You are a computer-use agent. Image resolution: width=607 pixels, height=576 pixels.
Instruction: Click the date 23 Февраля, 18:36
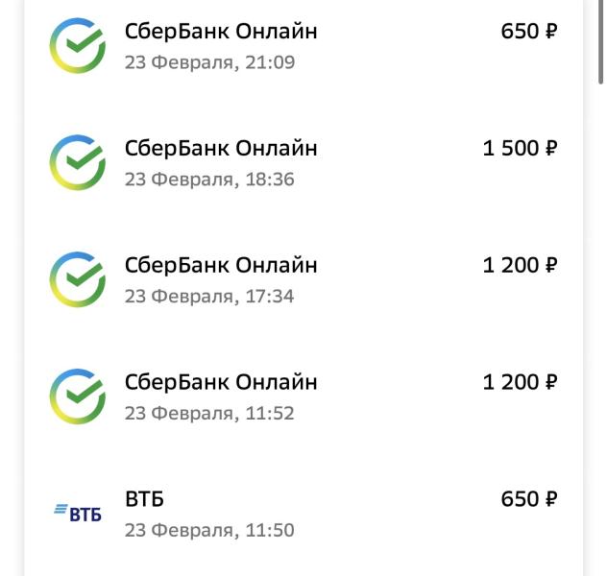point(209,180)
